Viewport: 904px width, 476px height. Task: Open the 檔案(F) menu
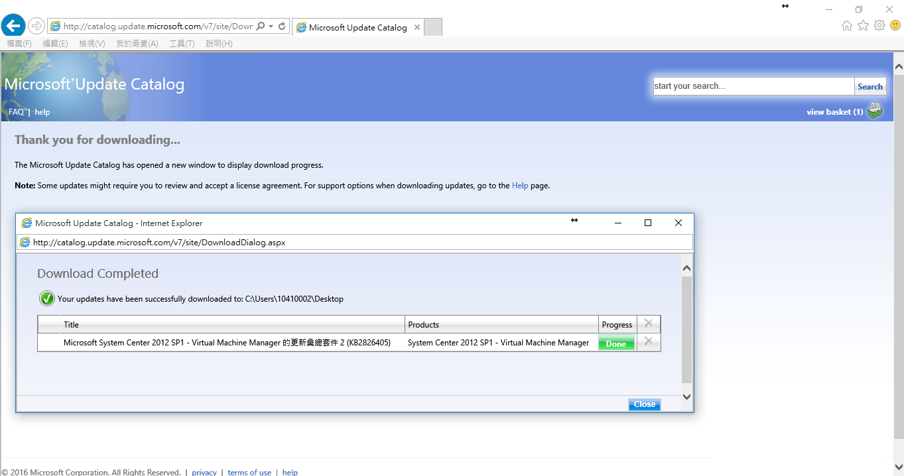pyautogui.click(x=19, y=44)
